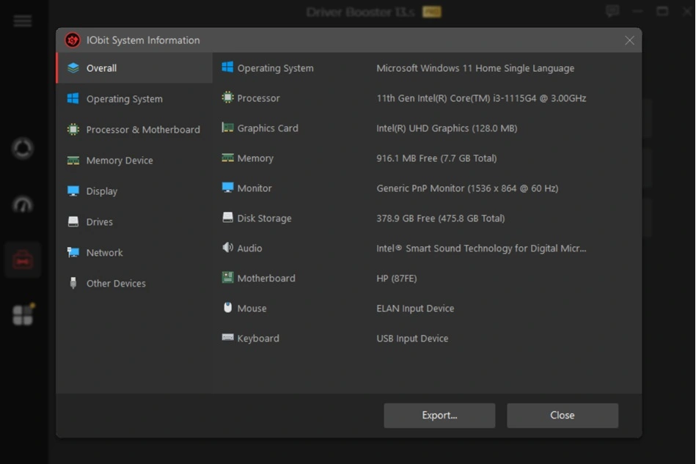The image size is (696, 464).
Task: Click the Processor row chip icon
Action: point(227,97)
